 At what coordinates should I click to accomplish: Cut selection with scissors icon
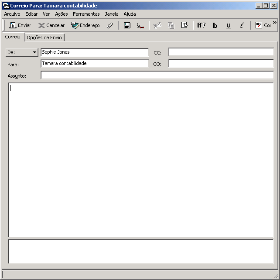157,25
